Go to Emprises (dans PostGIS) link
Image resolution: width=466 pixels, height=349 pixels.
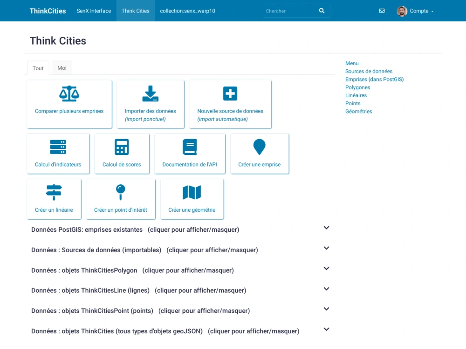[x=375, y=79]
